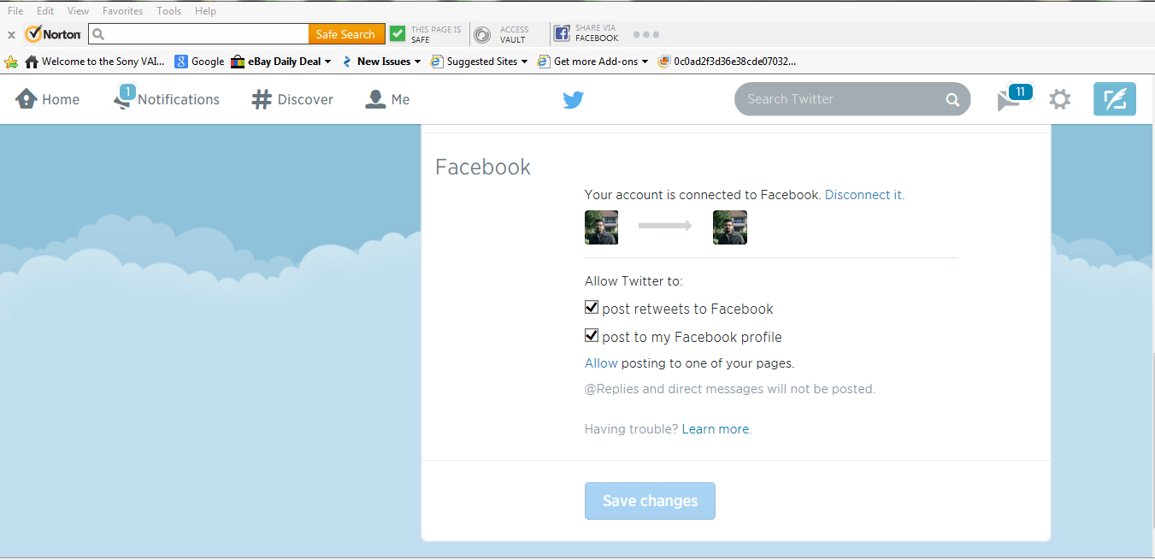
Task: Open the Help menu
Action: (x=205, y=11)
